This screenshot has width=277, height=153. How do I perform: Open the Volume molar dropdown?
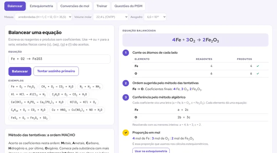(110, 17)
